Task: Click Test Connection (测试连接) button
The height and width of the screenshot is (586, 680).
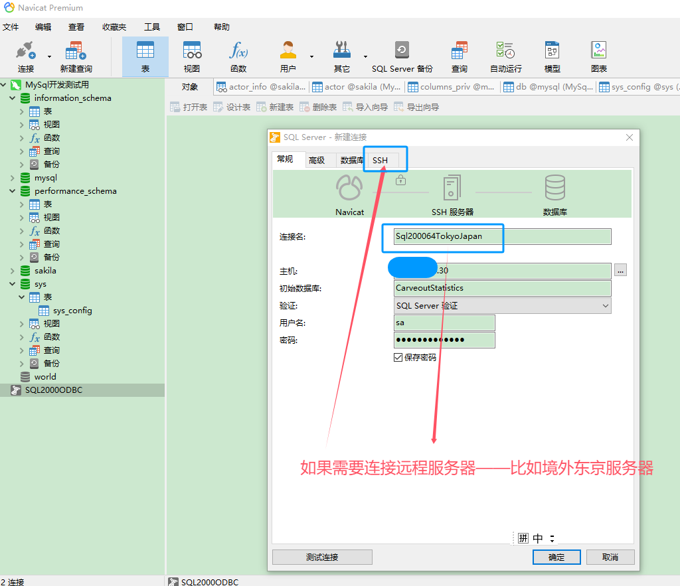Action: tap(322, 557)
